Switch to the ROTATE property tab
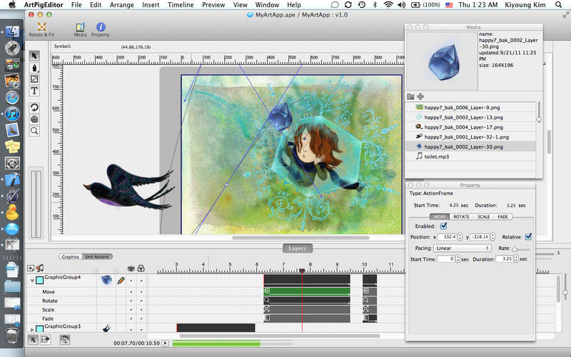 (461, 216)
